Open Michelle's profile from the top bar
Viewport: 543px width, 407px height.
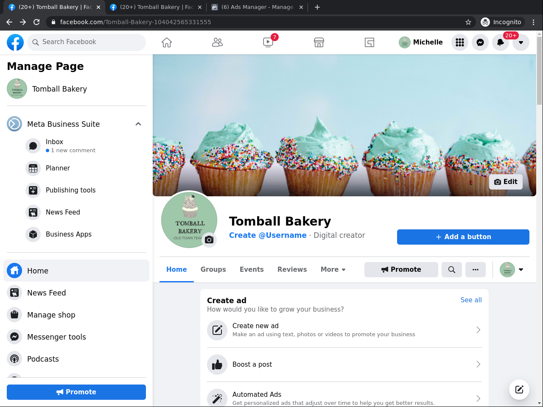[421, 42]
